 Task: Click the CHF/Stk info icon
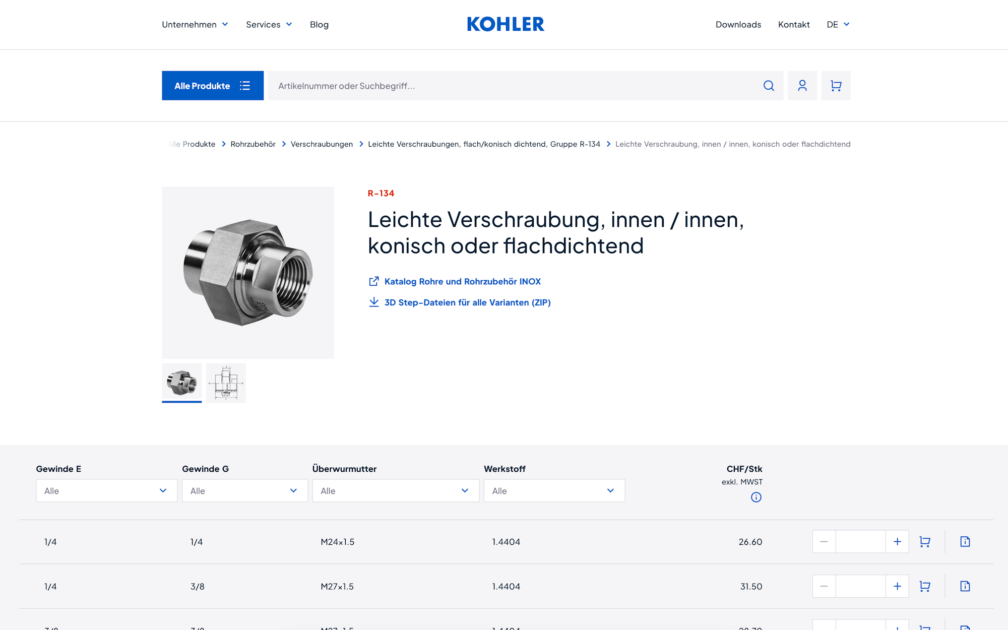click(756, 497)
